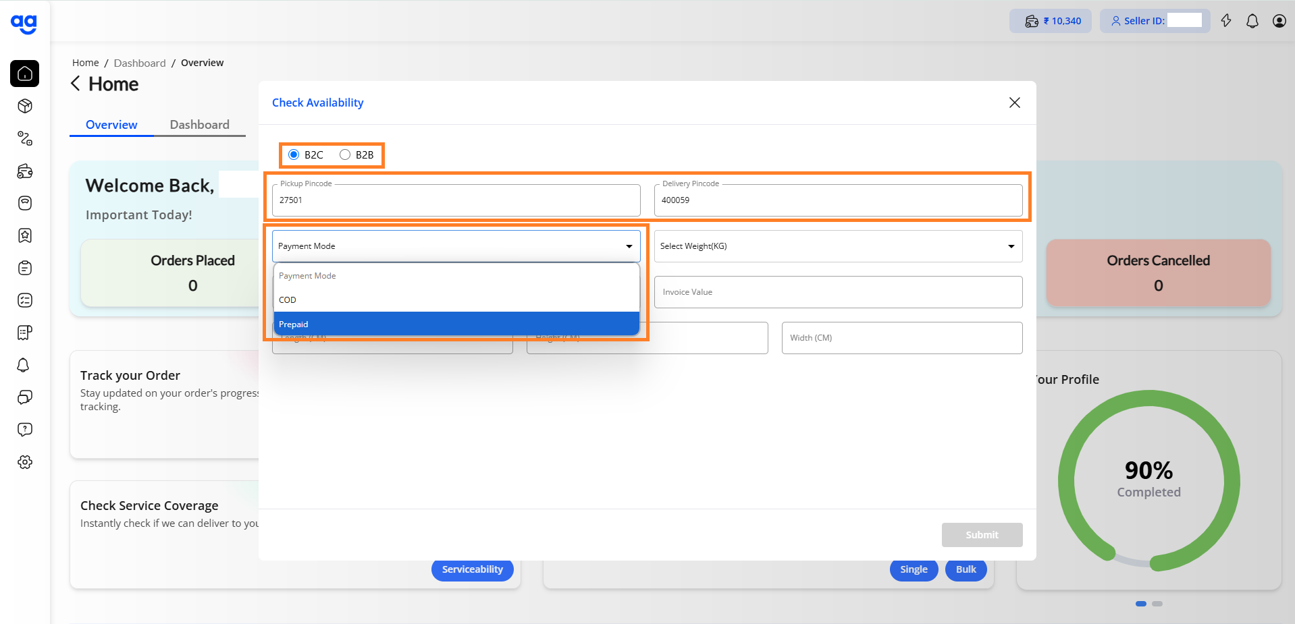
Task: Select the B2B radio button
Action: coord(345,154)
